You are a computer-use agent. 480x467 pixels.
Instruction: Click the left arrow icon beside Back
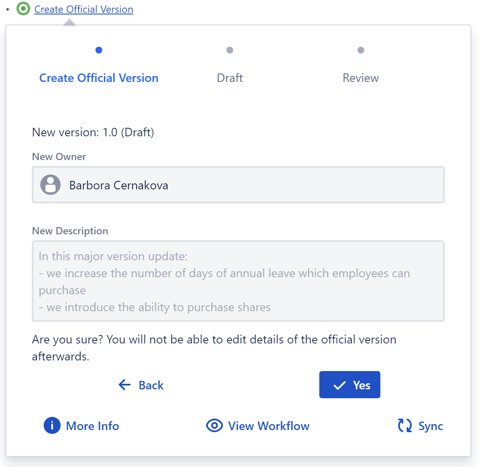pyautogui.click(x=125, y=385)
